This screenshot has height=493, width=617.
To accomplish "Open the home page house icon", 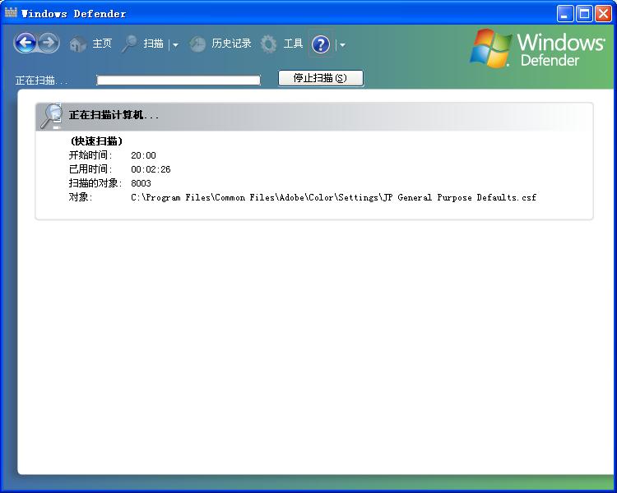I will [x=78, y=44].
